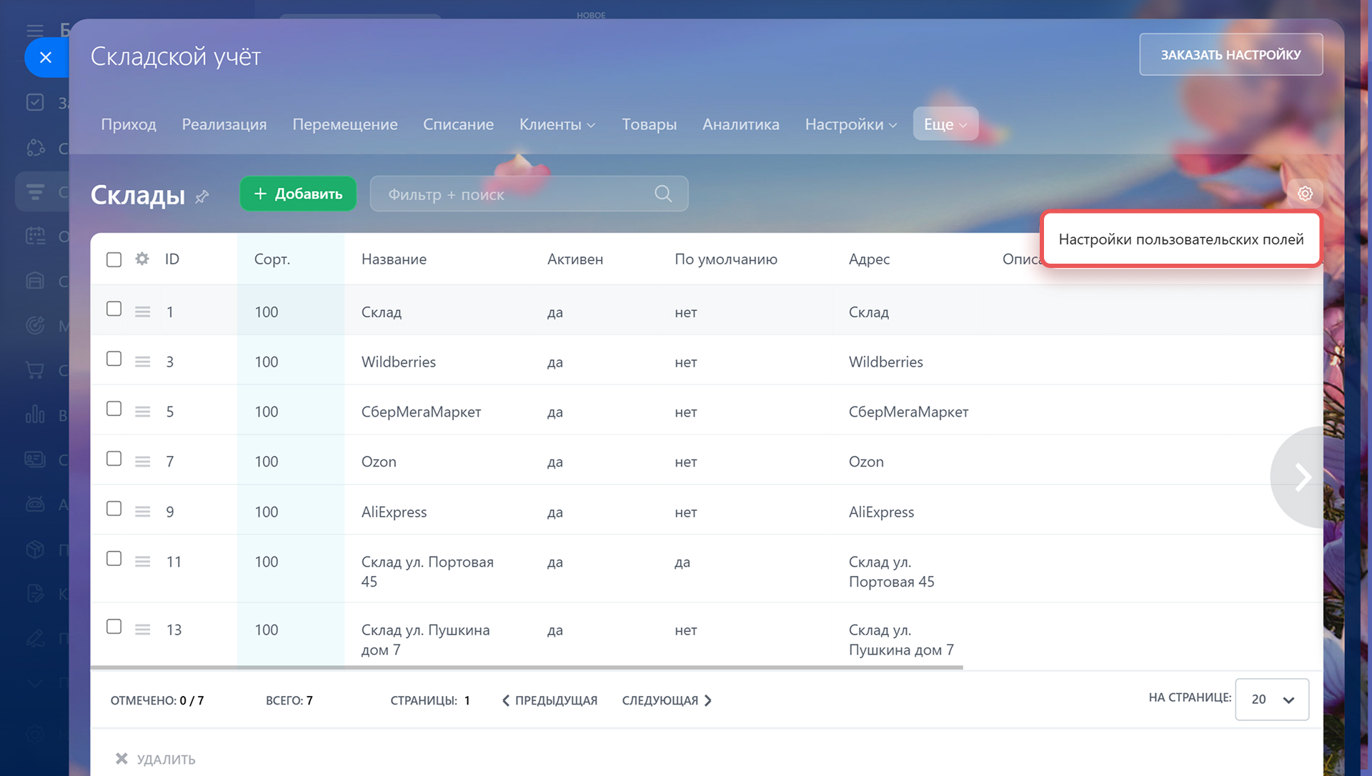This screenshot has height=776, width=1372.
Task: Open the Перемещение tab
Action: [x=345, y=124]
